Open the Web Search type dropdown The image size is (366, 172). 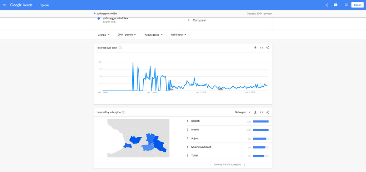(179, 35)
